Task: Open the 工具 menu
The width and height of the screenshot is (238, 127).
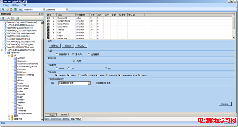Action: (x=24, y=5)
